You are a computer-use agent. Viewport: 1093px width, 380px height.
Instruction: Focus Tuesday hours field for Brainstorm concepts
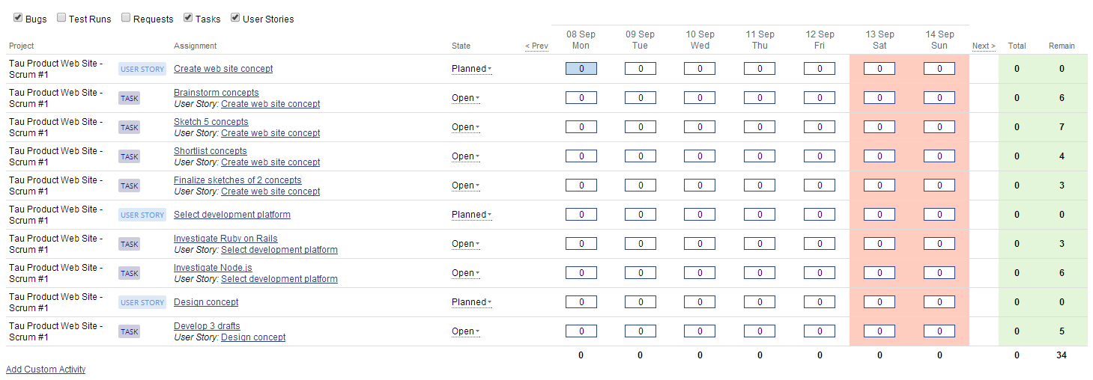(x=641, y=98)
